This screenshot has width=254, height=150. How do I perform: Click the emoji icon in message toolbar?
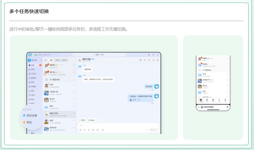[80, 130]
